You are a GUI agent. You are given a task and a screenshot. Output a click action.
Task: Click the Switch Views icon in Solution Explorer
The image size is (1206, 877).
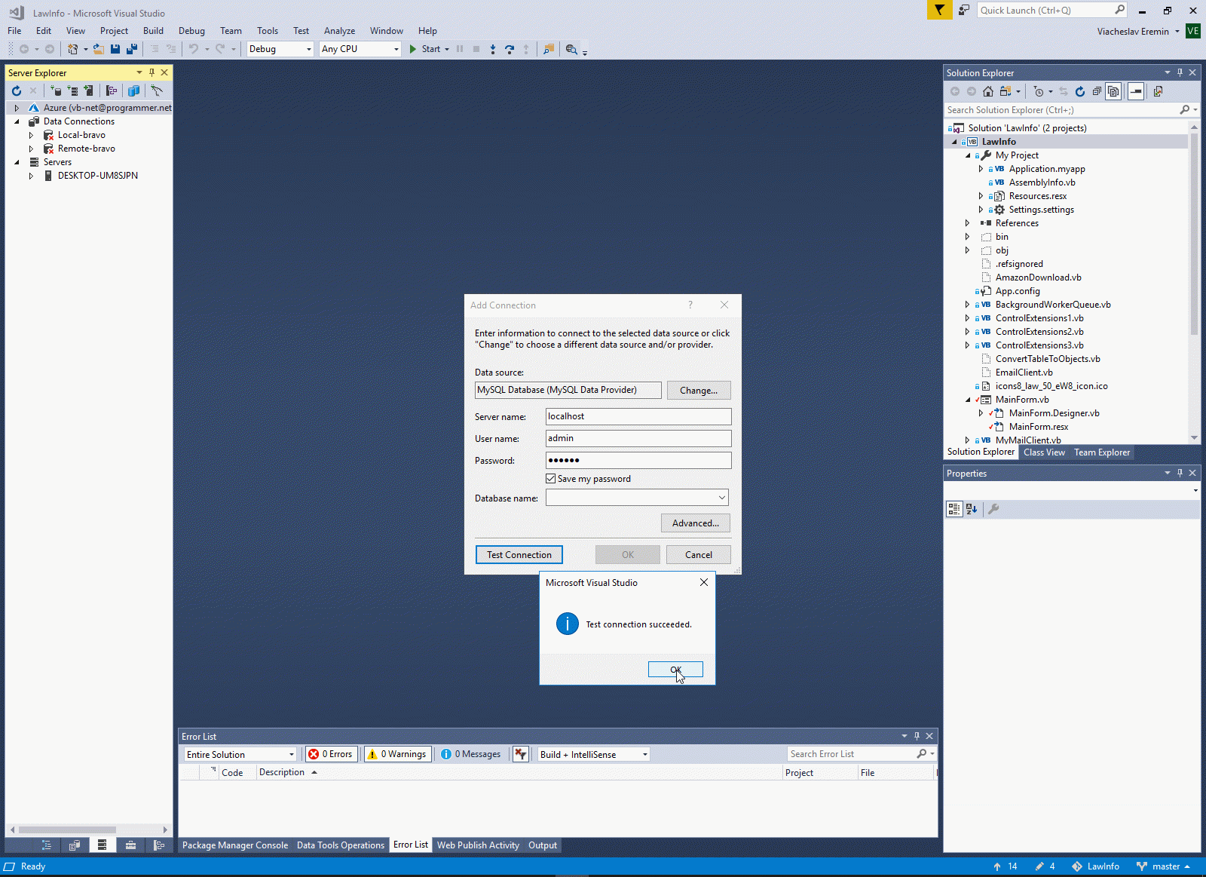click(1005, 91)
